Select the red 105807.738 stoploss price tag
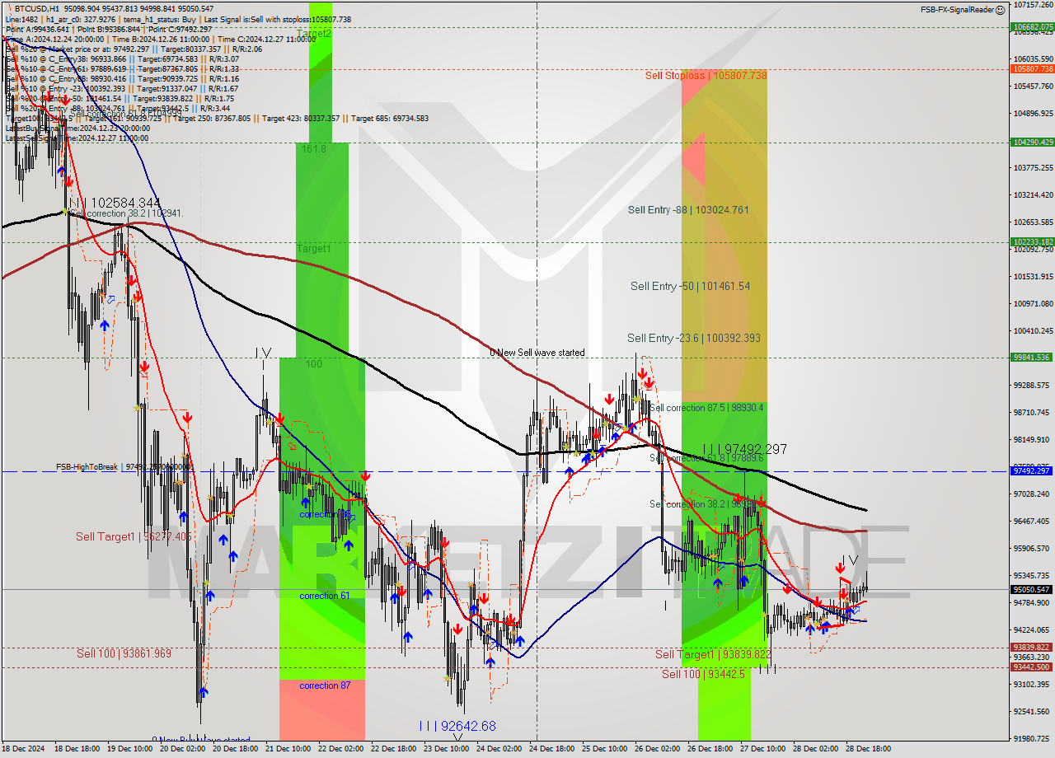The height and width of the screenshot is (758, 1055). pyautogui.click(x=1032, y=69)
